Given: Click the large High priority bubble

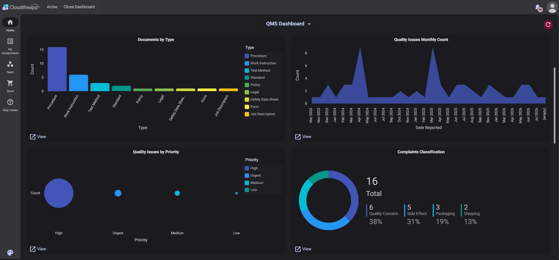Looking at the screenshot, I should [x=59, y=193].
